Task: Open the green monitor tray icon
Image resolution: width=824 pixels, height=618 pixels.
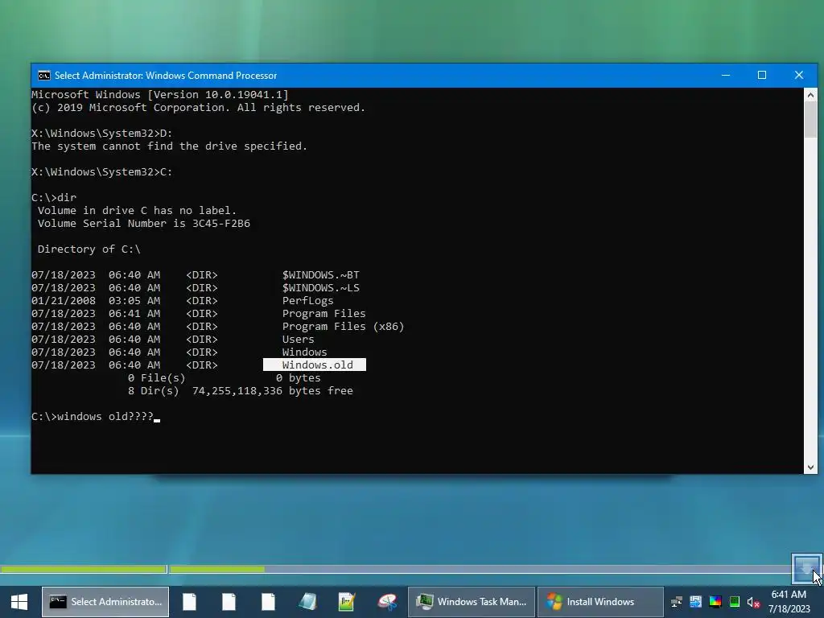Action: tap(735, 602)
